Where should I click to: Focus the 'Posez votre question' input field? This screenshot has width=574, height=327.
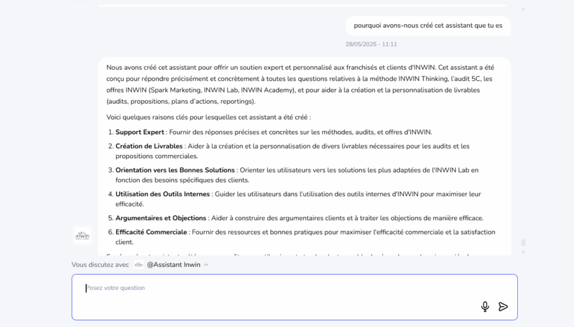294,297
